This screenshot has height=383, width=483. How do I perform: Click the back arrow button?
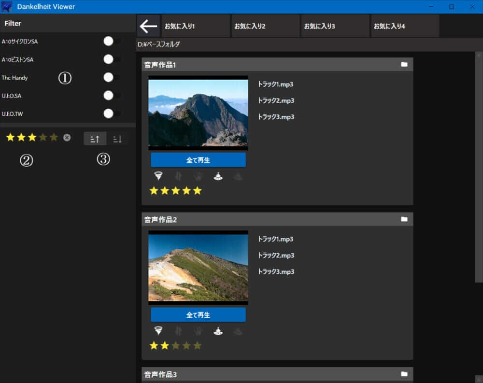(148, 26)
